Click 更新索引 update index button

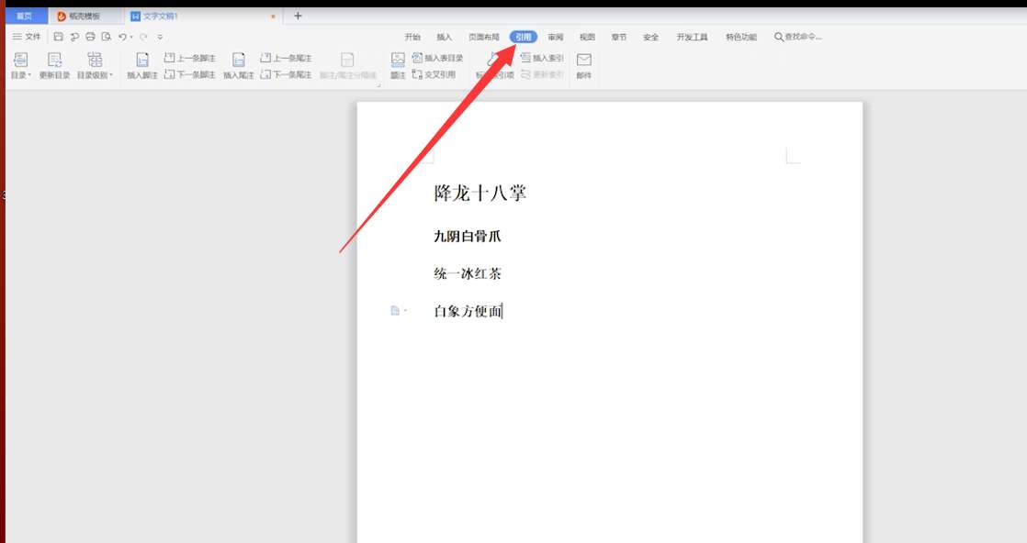(x=542, y=74)
